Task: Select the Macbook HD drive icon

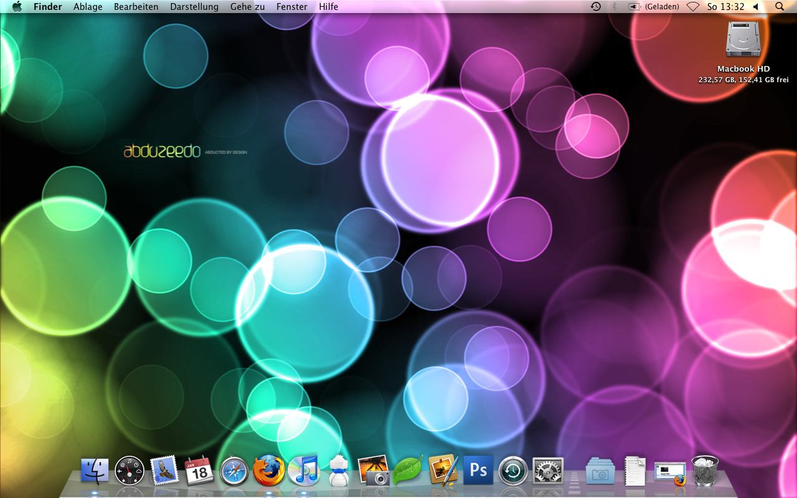Action: tap(743, 40)
